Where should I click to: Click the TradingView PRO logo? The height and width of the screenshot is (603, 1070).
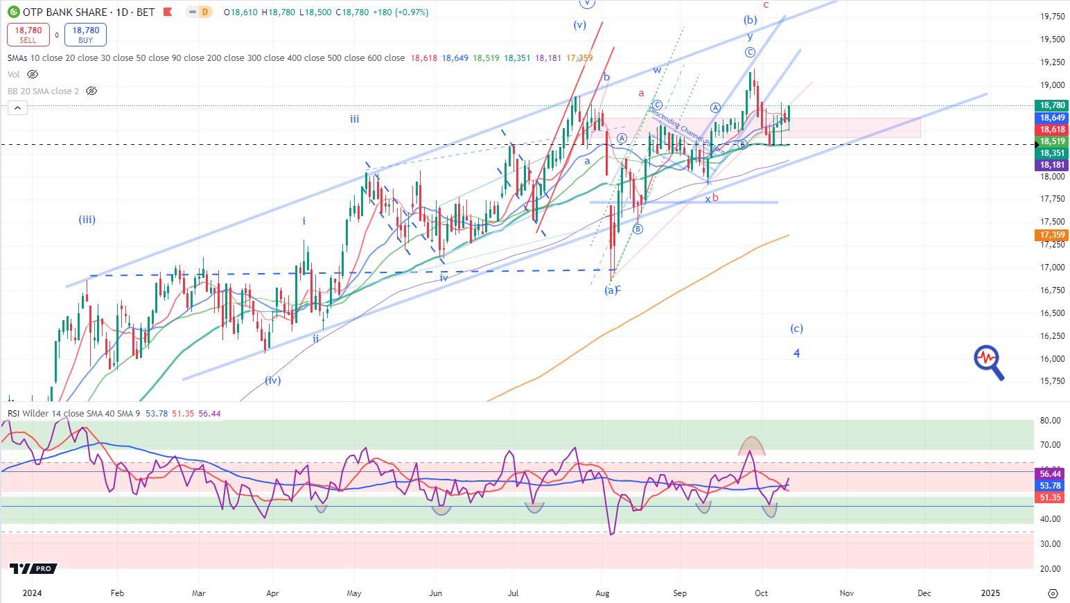[33, 568]
